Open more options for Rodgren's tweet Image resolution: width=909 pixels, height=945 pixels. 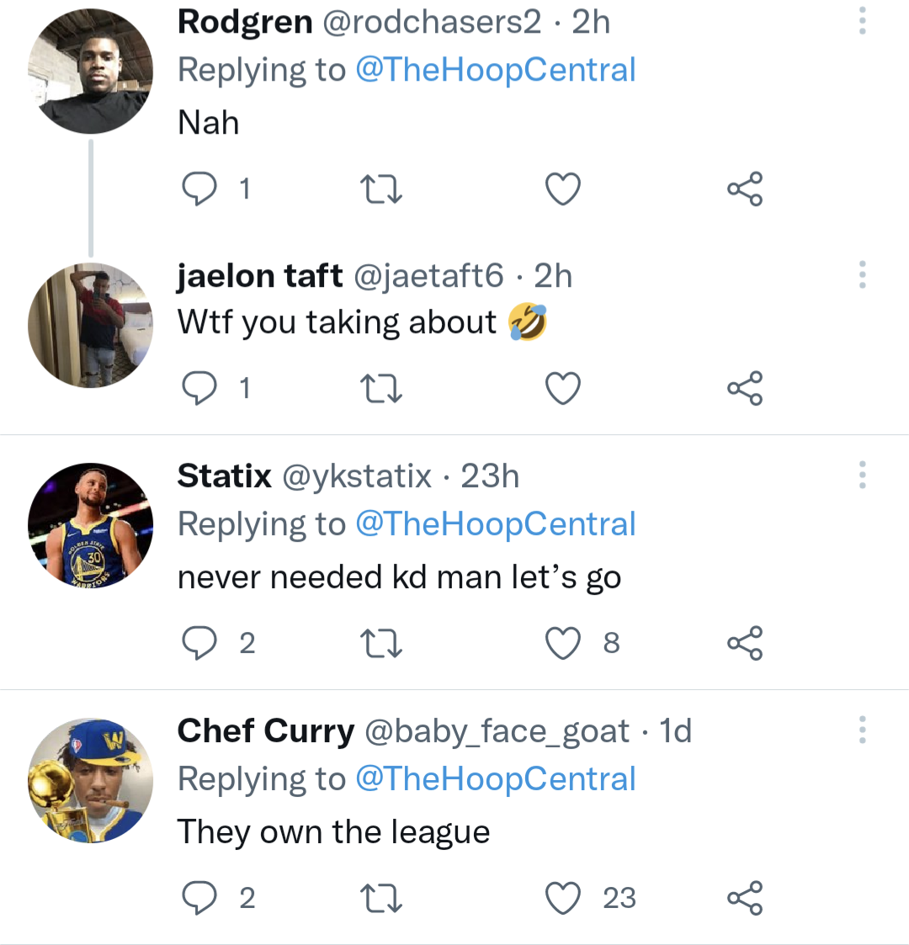click(862, 21)
